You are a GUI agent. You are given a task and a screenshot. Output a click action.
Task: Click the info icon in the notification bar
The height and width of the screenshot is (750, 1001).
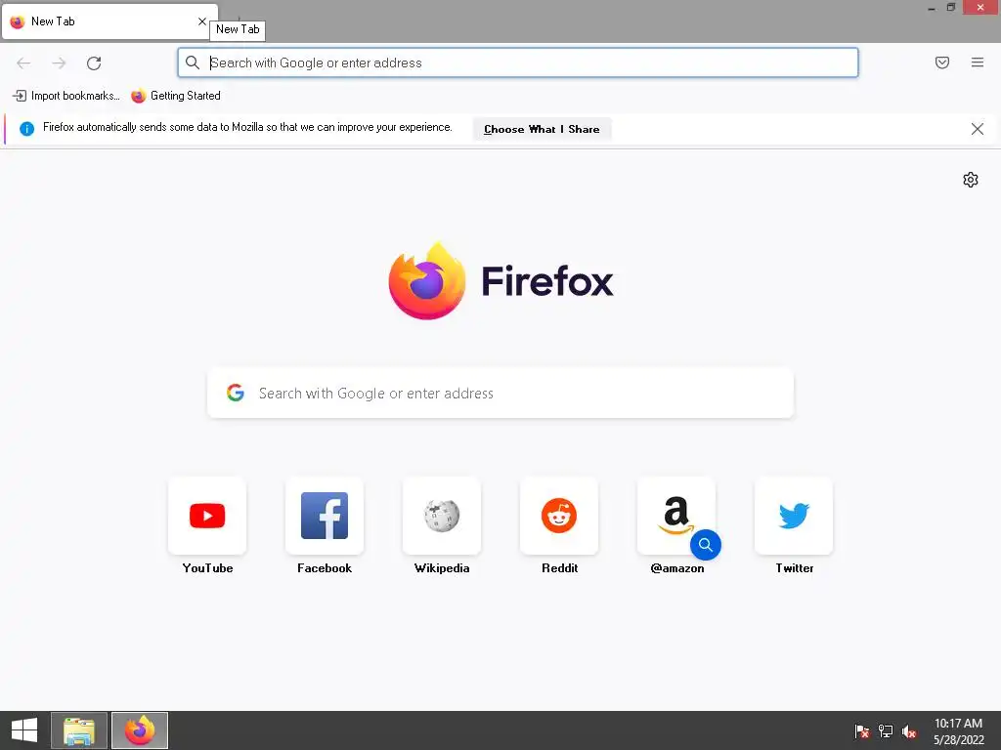click(x=26, y=129)
